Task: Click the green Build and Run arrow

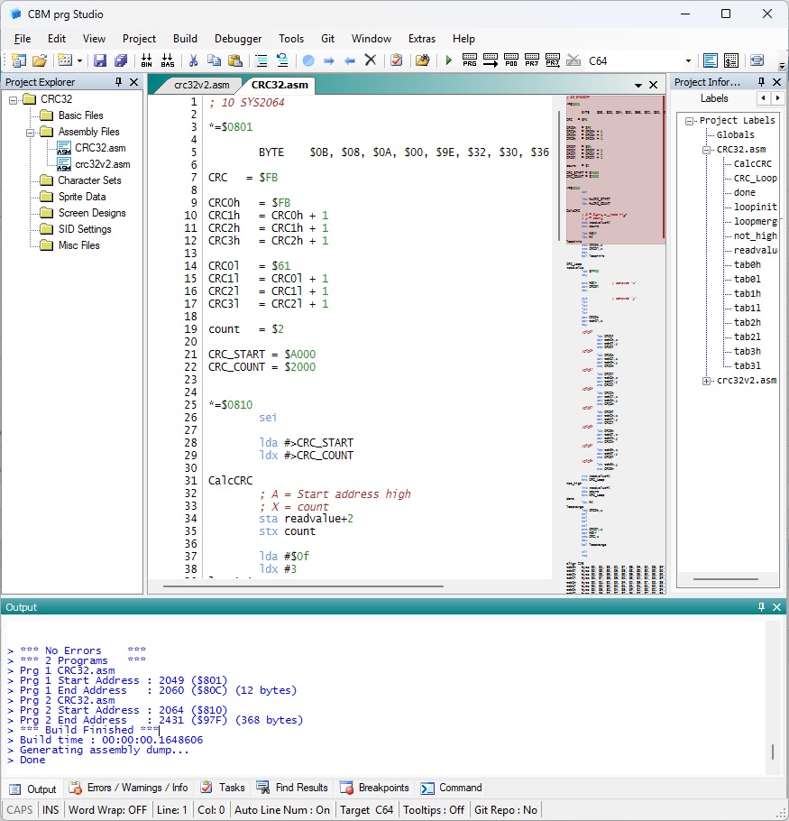Action: (x=448, y=60)
